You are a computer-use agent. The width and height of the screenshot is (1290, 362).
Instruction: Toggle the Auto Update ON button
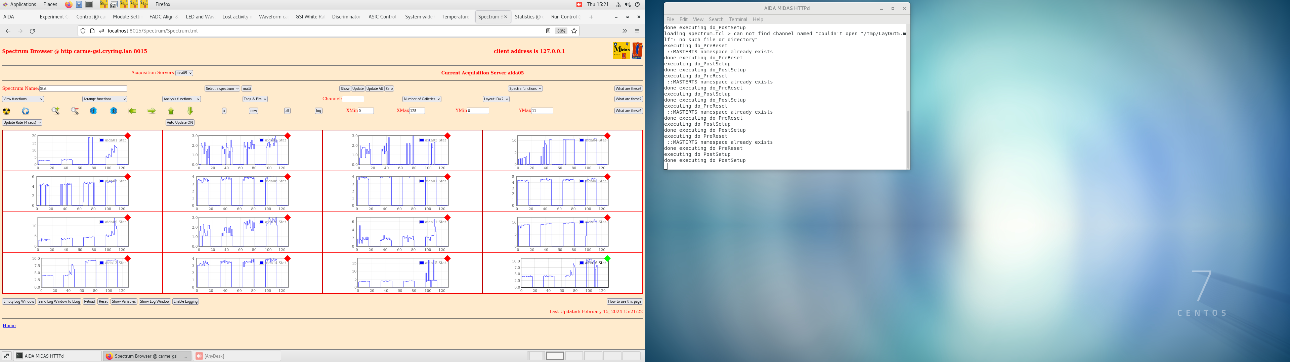tap(180, 122)
